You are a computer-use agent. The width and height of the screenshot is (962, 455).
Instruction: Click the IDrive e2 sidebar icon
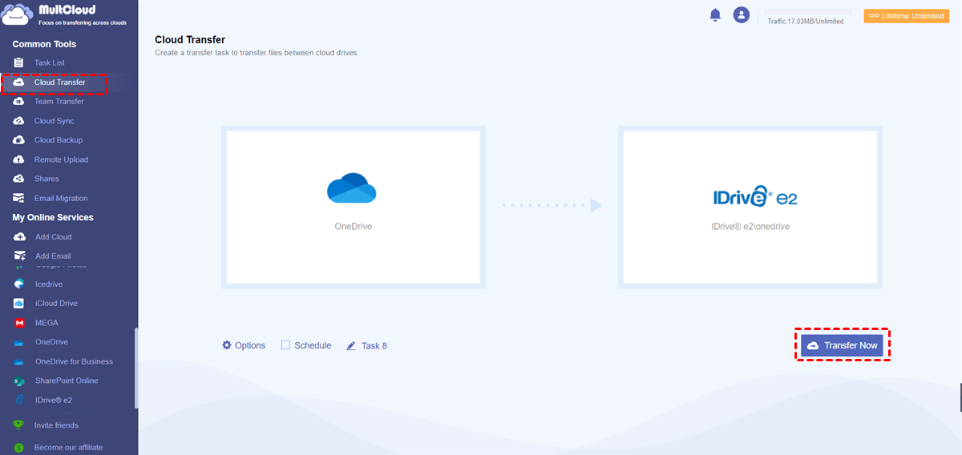(18, 400)
